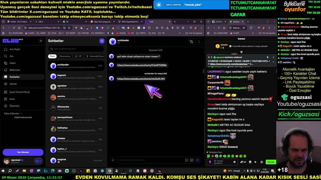Expand pinned message chevron in Kick chat
Image resolution: width=321 pixels, height=180 pixels.
pyautogui.click(x=273, y=62)
